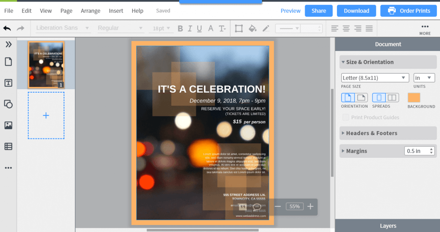This screenshot has height=232, width=440.
Task: Open MORE toolbar options
Action: [425, 29]
